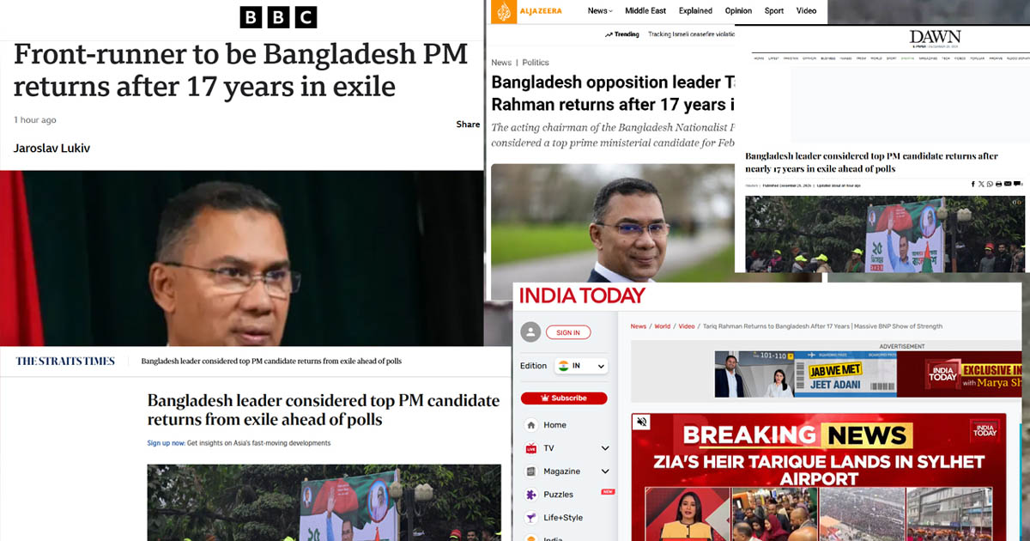Select the Opinion tab on Al Jazeera

pos(738,11)
